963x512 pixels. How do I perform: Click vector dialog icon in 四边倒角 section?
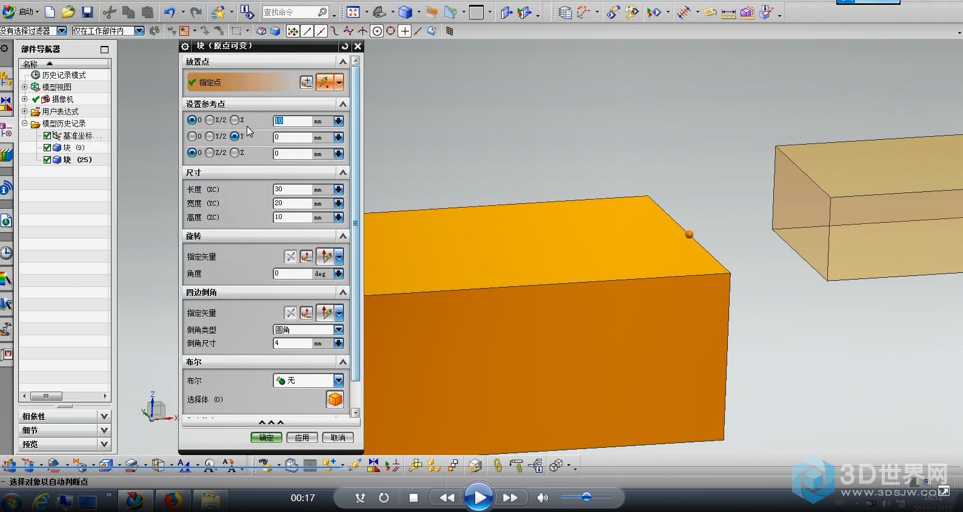[307, 313]
